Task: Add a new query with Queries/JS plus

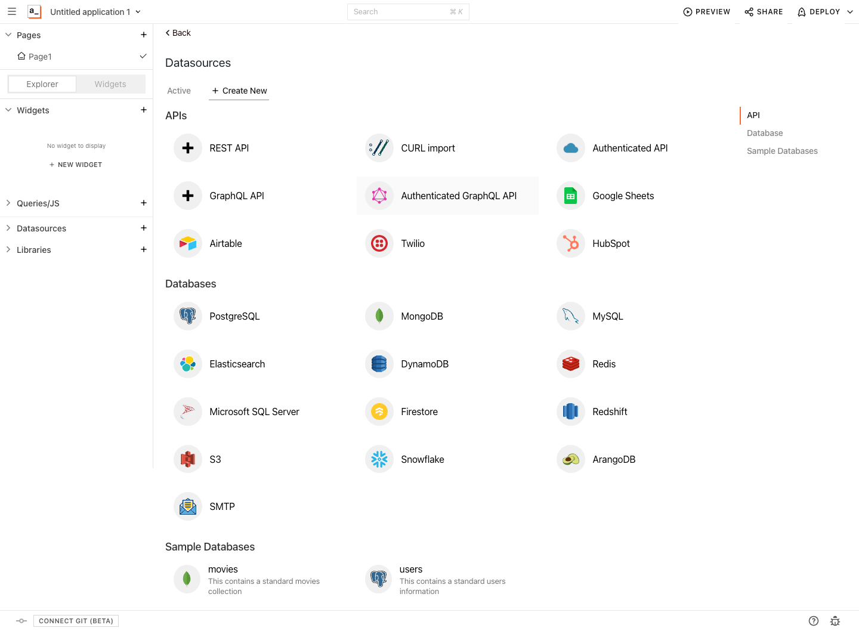Action: coord(144,203)
